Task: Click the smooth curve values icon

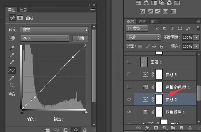Action: point(12,85)
